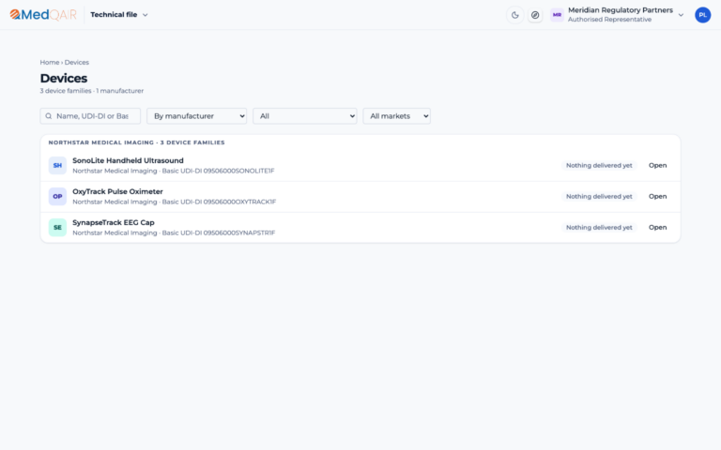This screenshot has height=450, width=721.
Task: Open the OxyTrack Pulse Oximeter row
Action: (x=360, y=197)
